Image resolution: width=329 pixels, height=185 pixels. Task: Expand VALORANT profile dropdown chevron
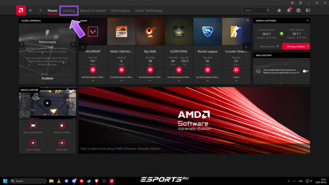[x=93, y=81]
